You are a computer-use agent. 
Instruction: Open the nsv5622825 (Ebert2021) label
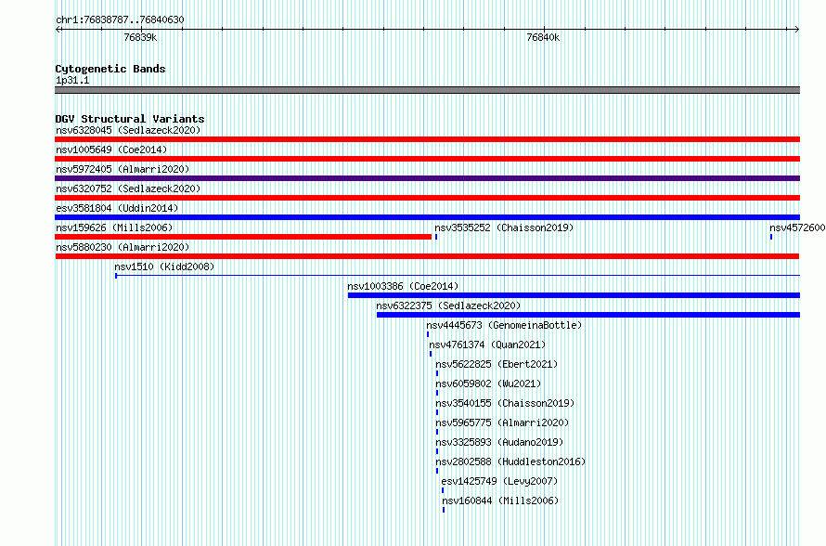pyautogui.click(x=497, y=364)
